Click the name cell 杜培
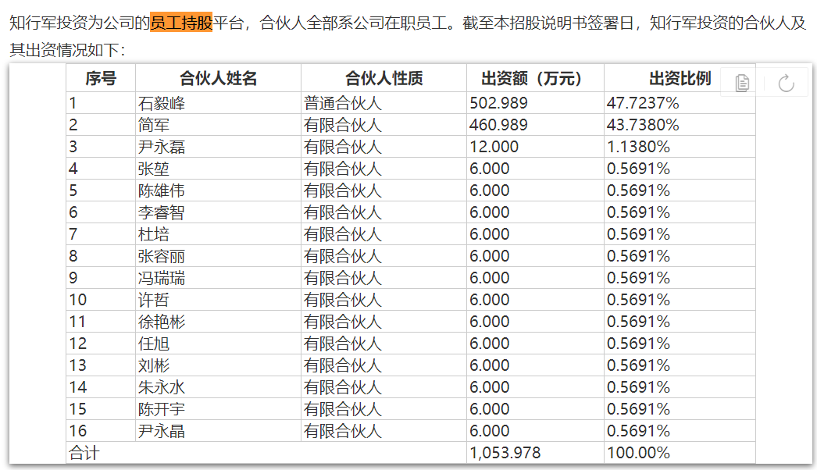Image resolution: width=817 pixels, height=470 pixels. click(x=219, y=234)
